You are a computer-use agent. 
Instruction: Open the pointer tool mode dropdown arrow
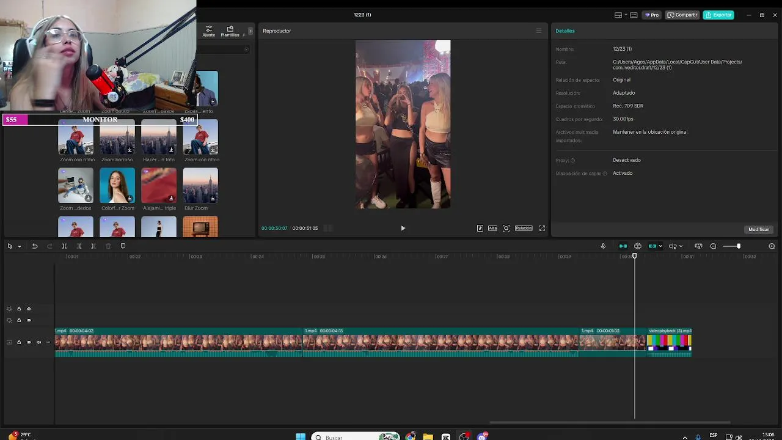[19, 246]
